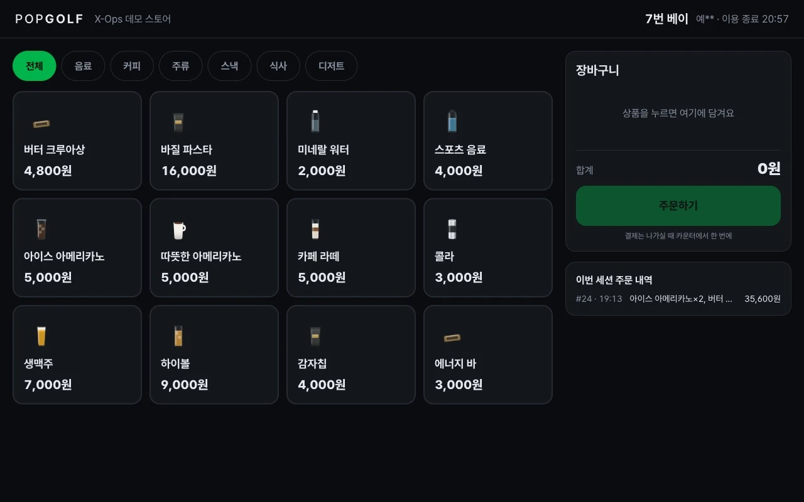The height and width of the screenshot is (502, 804).
Task: Click the 에너지 바 product name
Action: (x=455, y=364)
